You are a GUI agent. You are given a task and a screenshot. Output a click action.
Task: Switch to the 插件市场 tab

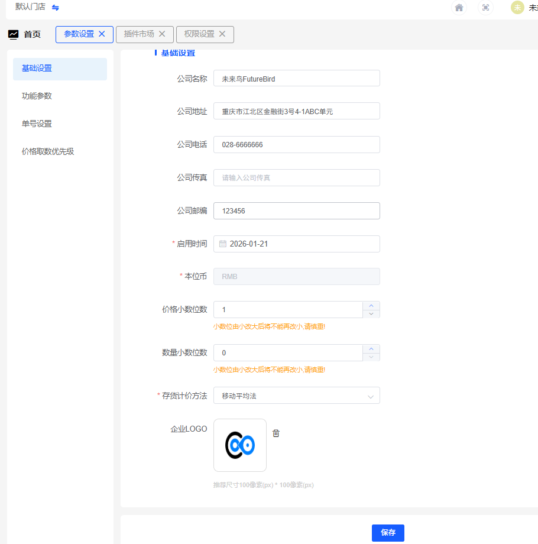point(139,34)
